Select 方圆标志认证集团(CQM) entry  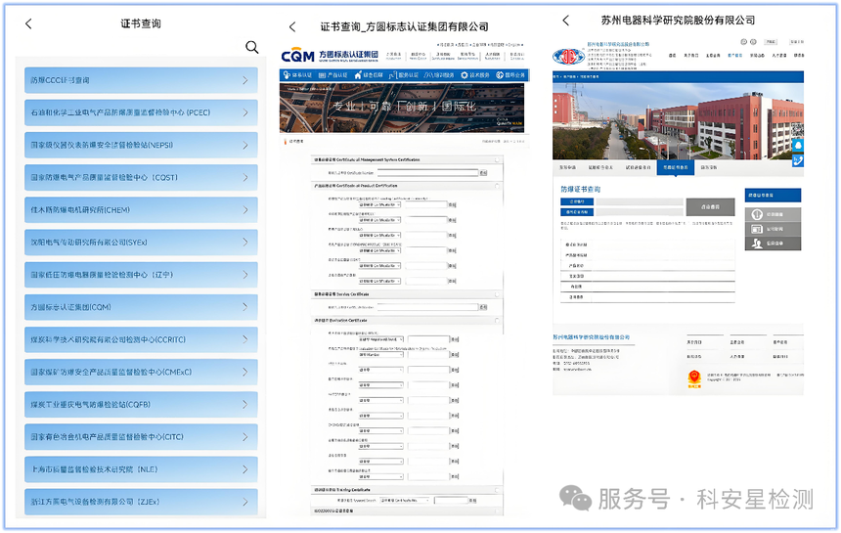pyautogui.click(x=141, y=307)
